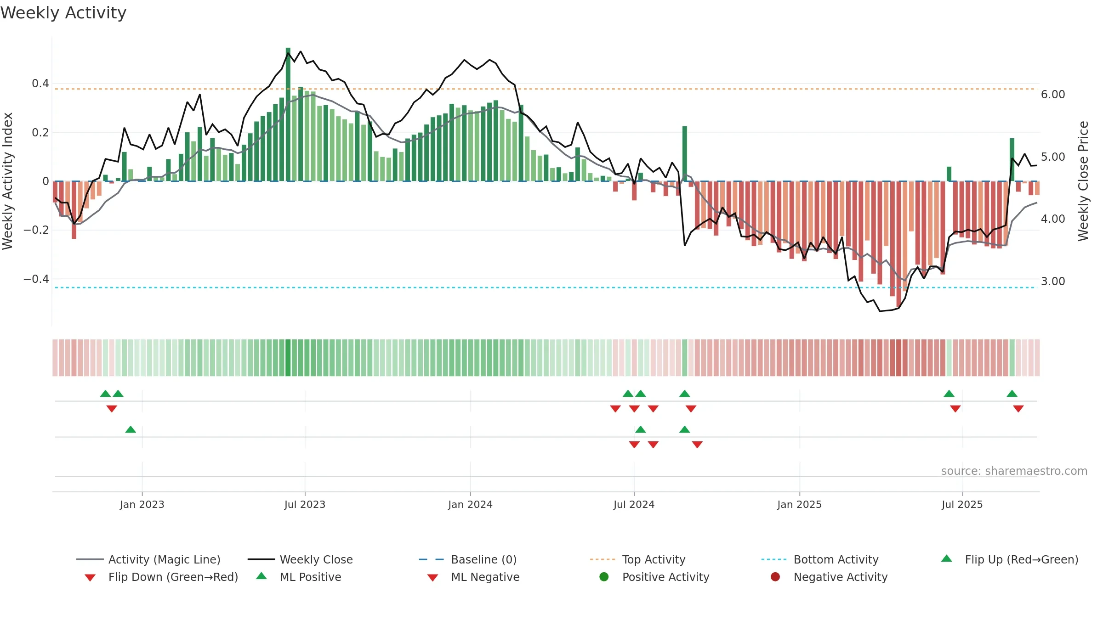Image resolution: width=1103 pixels, height=620 pixels.
Task: Click the Jul 2025 x-axis label
Action: click(962, 504)
